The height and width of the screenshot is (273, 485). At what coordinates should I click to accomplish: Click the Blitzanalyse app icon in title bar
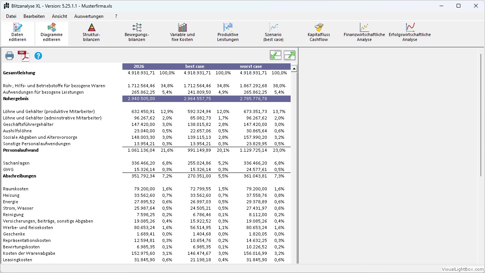pyautogui.click(x=6, y=6)
